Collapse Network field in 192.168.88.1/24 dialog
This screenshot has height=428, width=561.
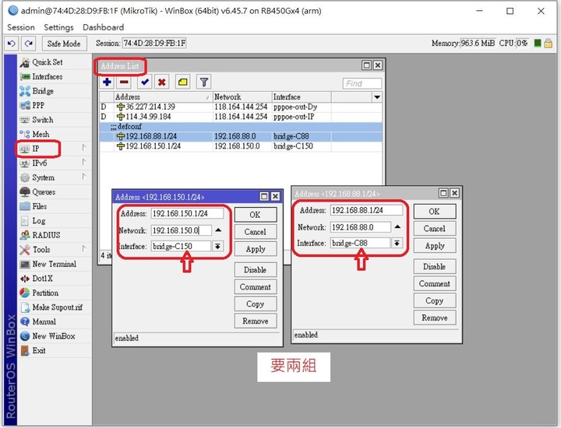[397, 227]
